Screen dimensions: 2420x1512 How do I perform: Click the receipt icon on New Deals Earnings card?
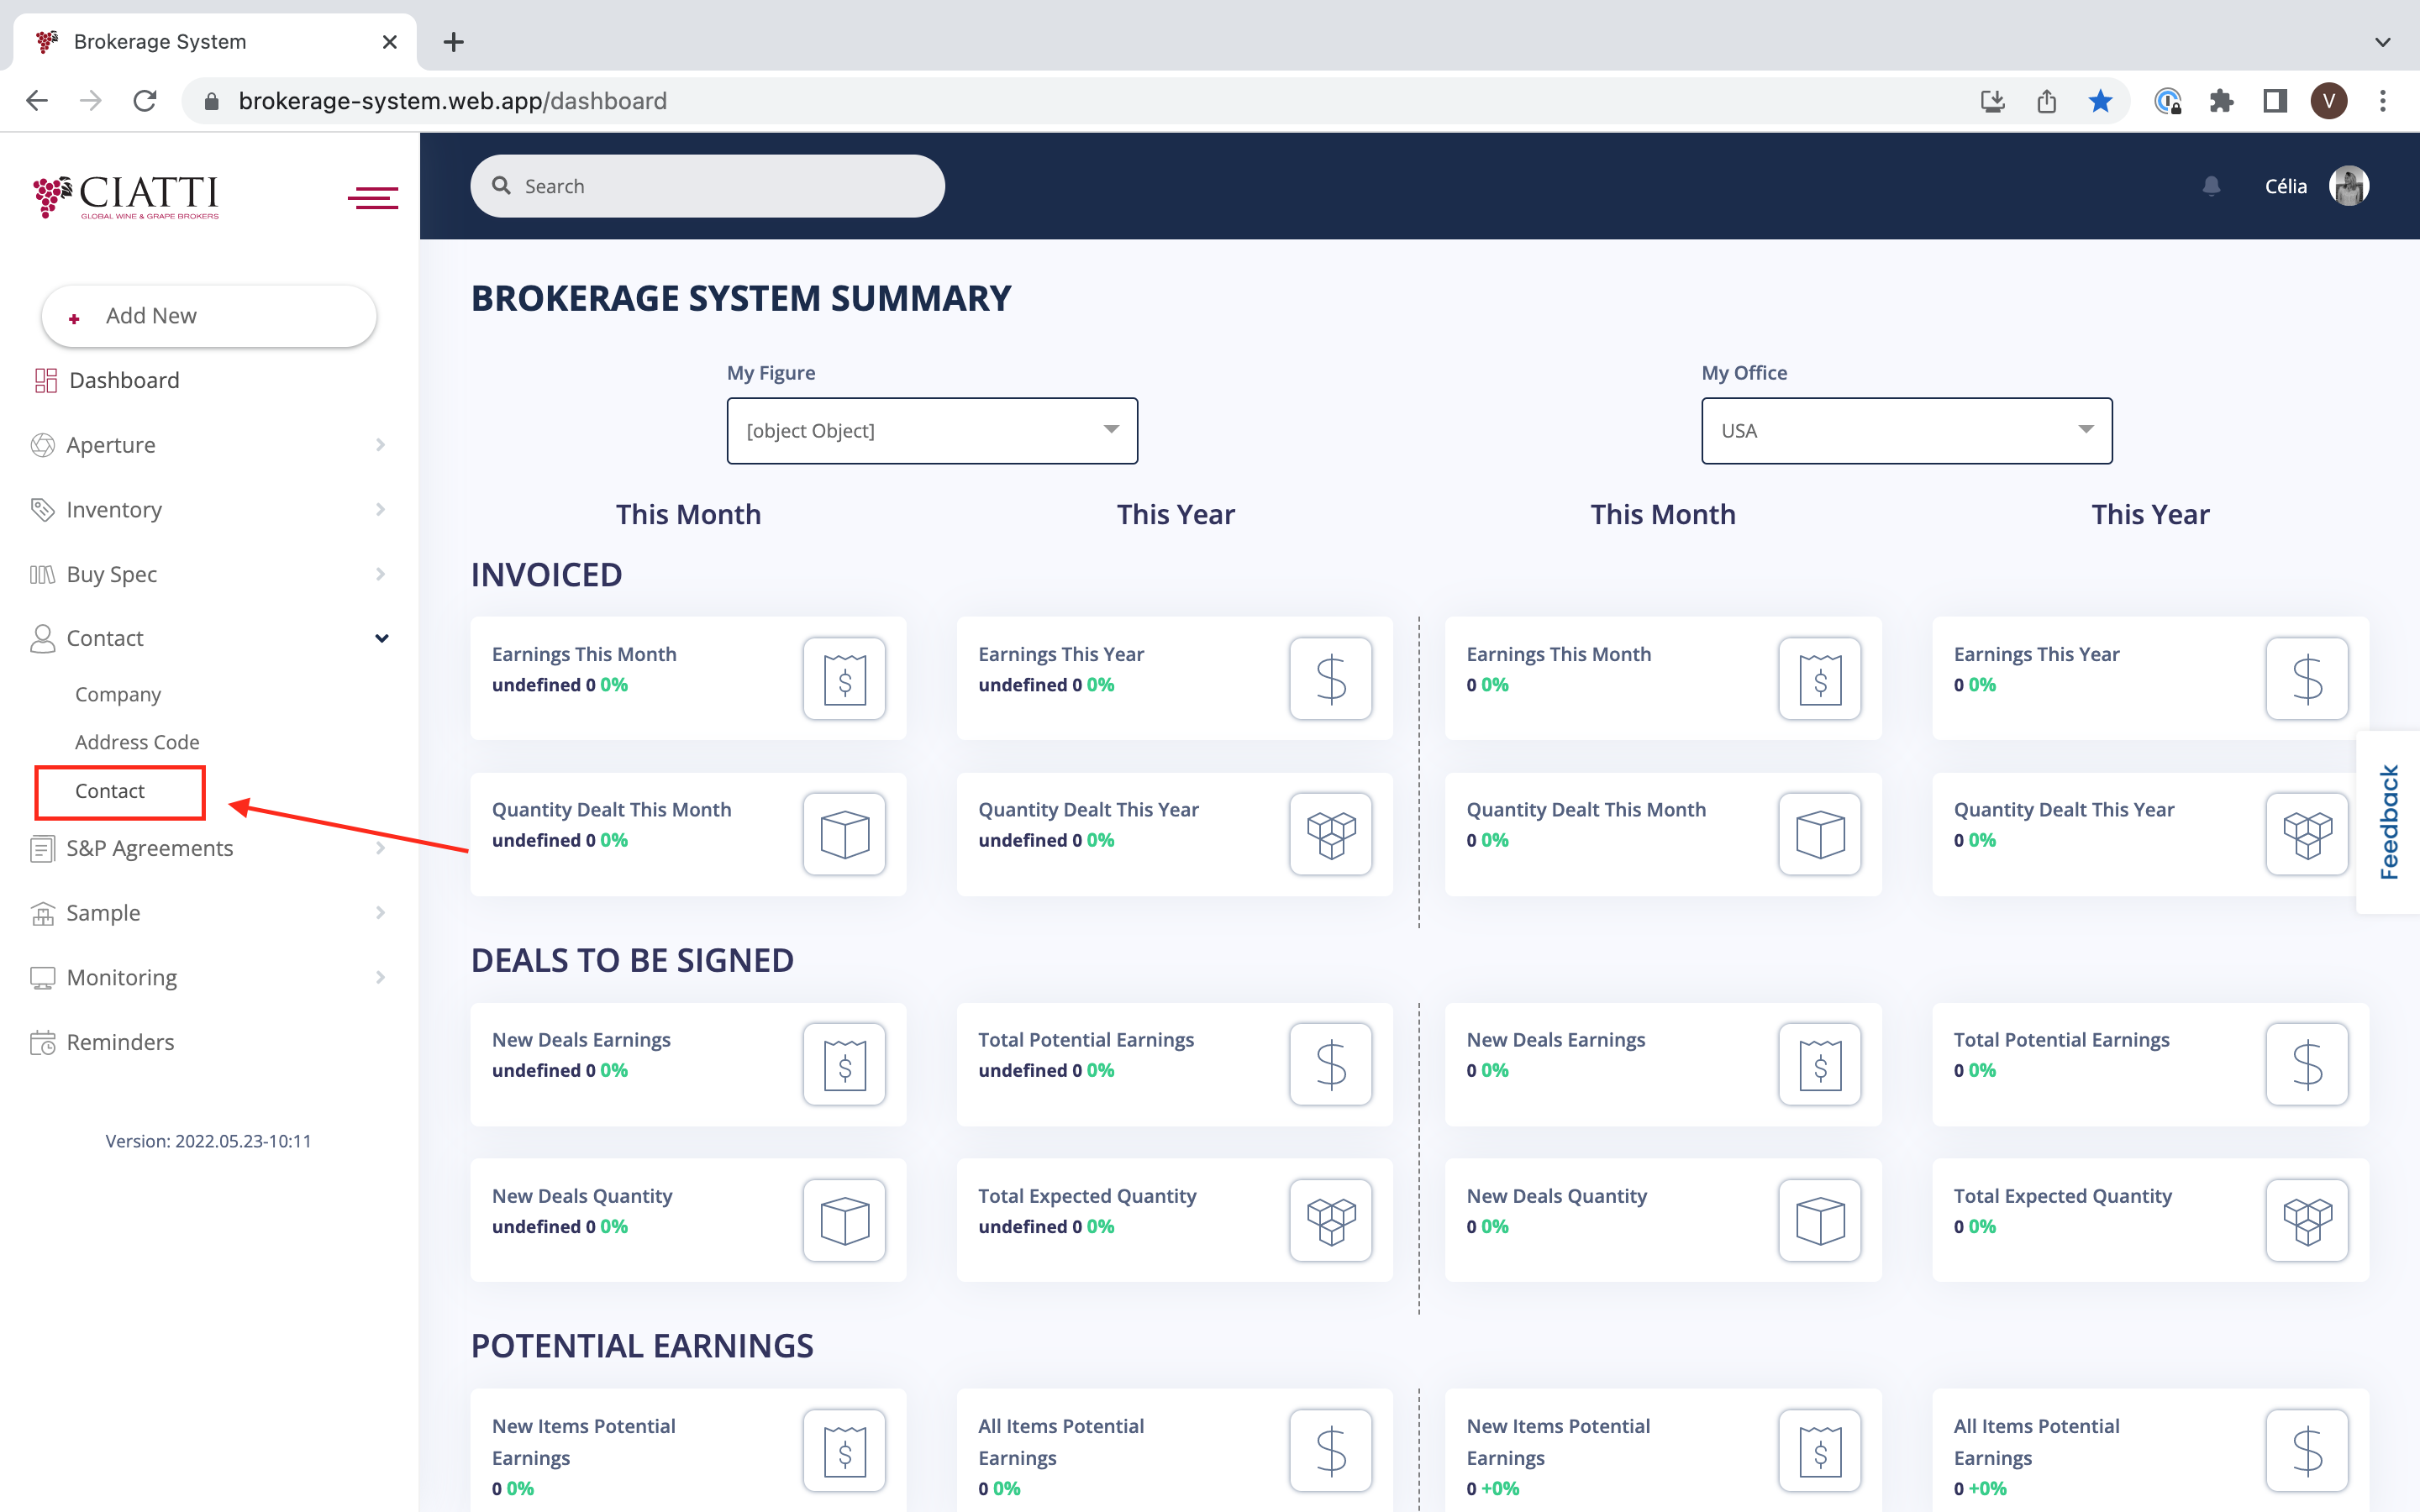click(x=844, y=1065)
